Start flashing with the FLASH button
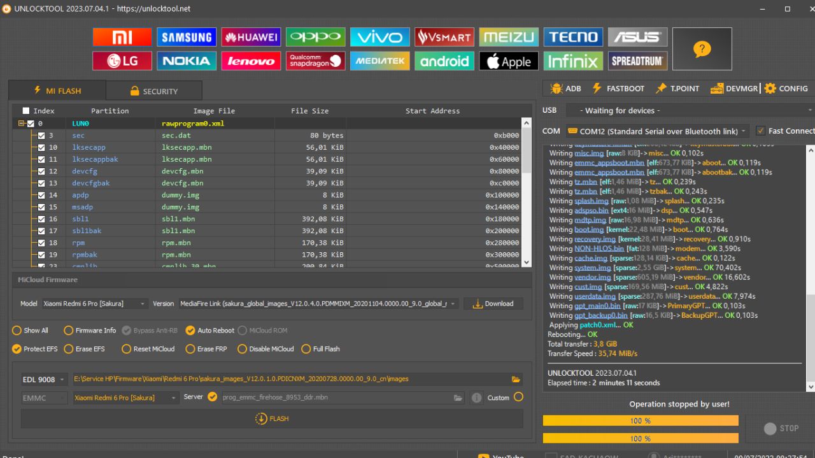Screen dimensions: 815x458 272,419
